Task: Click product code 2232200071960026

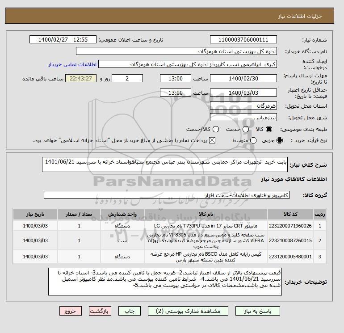Action: pos(290,226)
